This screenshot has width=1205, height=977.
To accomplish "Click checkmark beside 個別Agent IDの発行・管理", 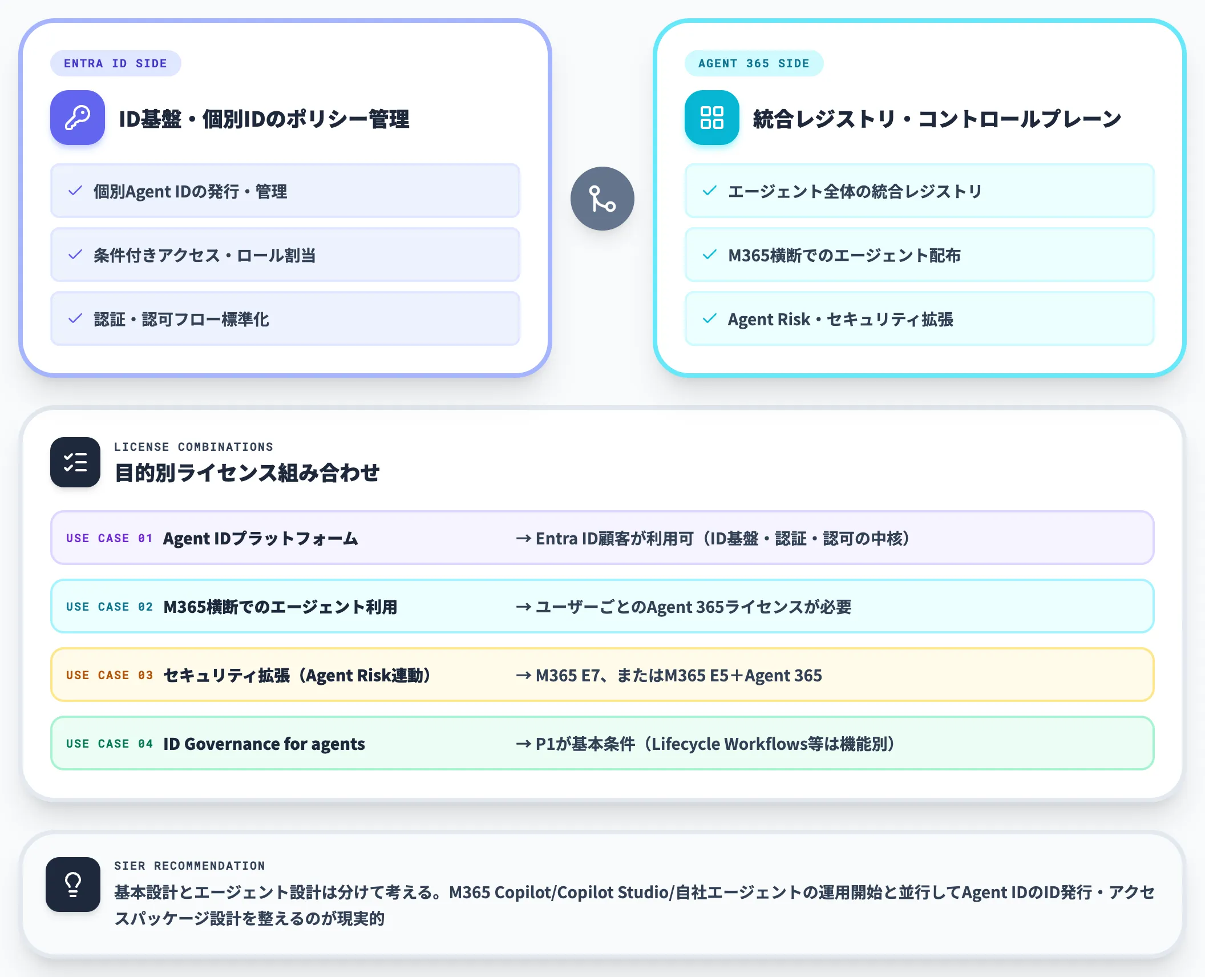I will pyautogui.click(x=75, y=191).
